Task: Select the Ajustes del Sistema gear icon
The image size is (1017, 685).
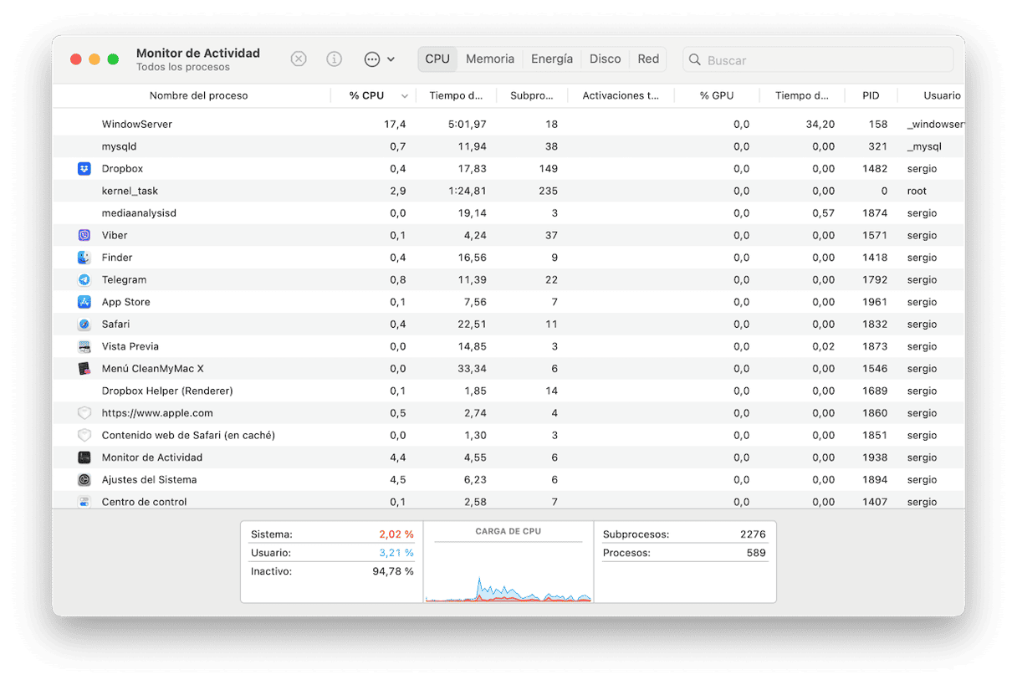Action: (84, 479)
